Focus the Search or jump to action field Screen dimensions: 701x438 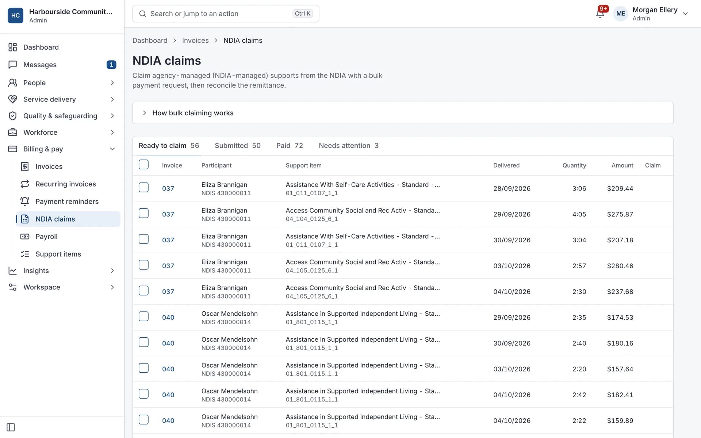(x=226, y=14)
